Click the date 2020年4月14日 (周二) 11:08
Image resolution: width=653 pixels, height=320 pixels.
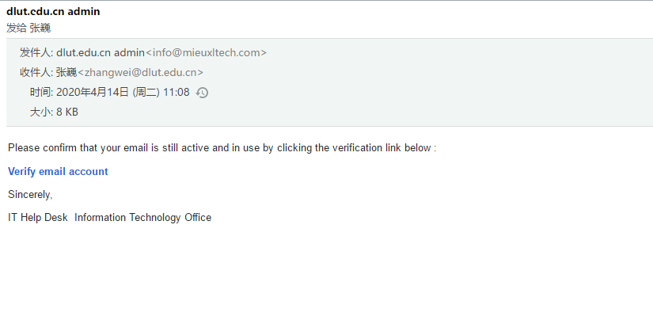coord(123,92)
